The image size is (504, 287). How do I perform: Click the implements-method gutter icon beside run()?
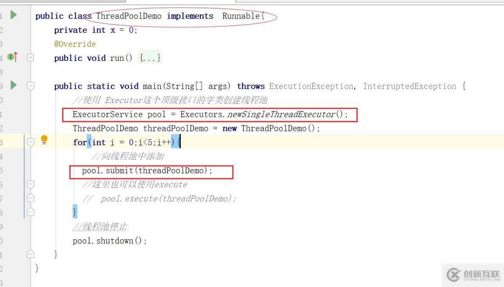(12, 57)
